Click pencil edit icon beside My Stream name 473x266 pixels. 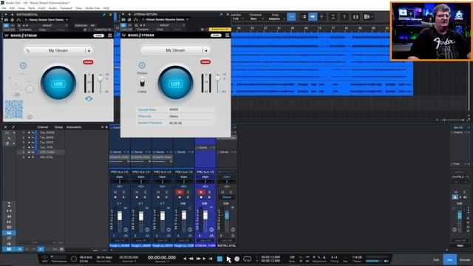click(28, 51)
